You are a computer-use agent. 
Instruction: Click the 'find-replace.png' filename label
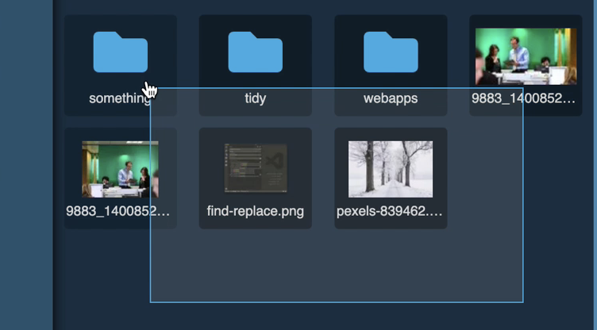255,212
